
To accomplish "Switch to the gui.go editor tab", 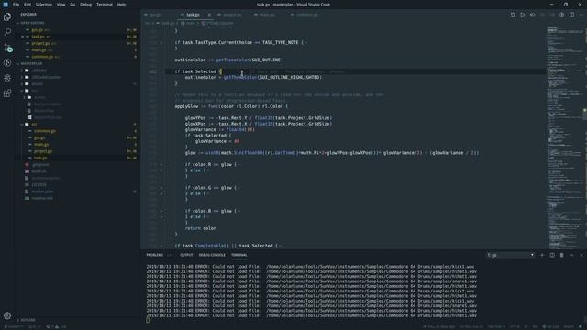I will point(155,15).
